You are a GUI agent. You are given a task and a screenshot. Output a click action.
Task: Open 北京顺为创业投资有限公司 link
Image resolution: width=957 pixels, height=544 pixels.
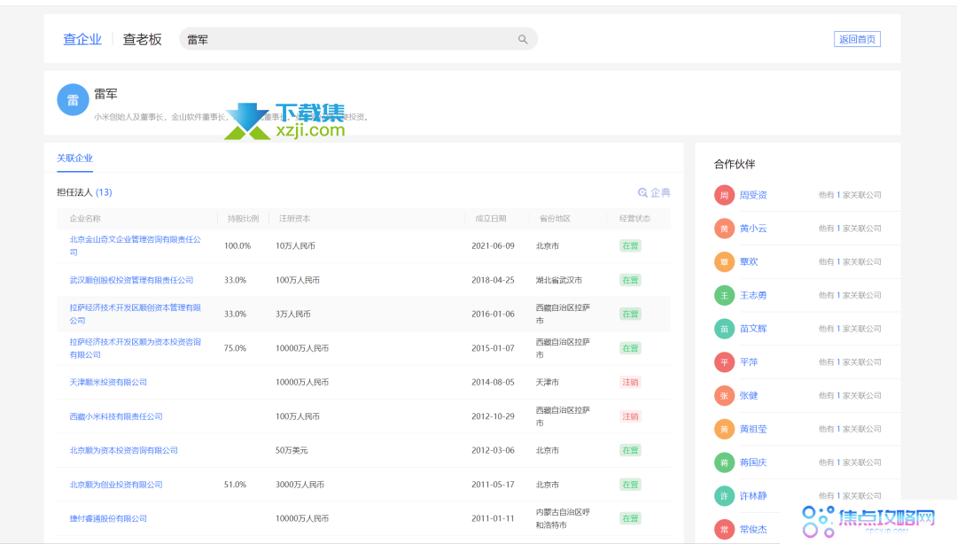click(116, 484)
